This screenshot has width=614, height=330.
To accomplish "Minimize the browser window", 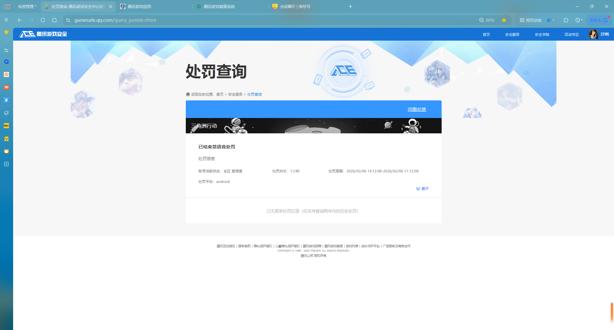I will pyautogui.click(x=577, y=6).
